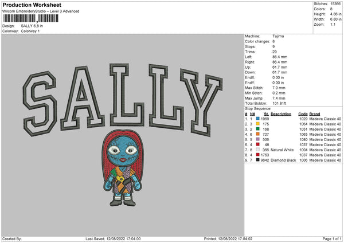Click the "Natural White" description
344x243 pixels.
coord(282,150)
